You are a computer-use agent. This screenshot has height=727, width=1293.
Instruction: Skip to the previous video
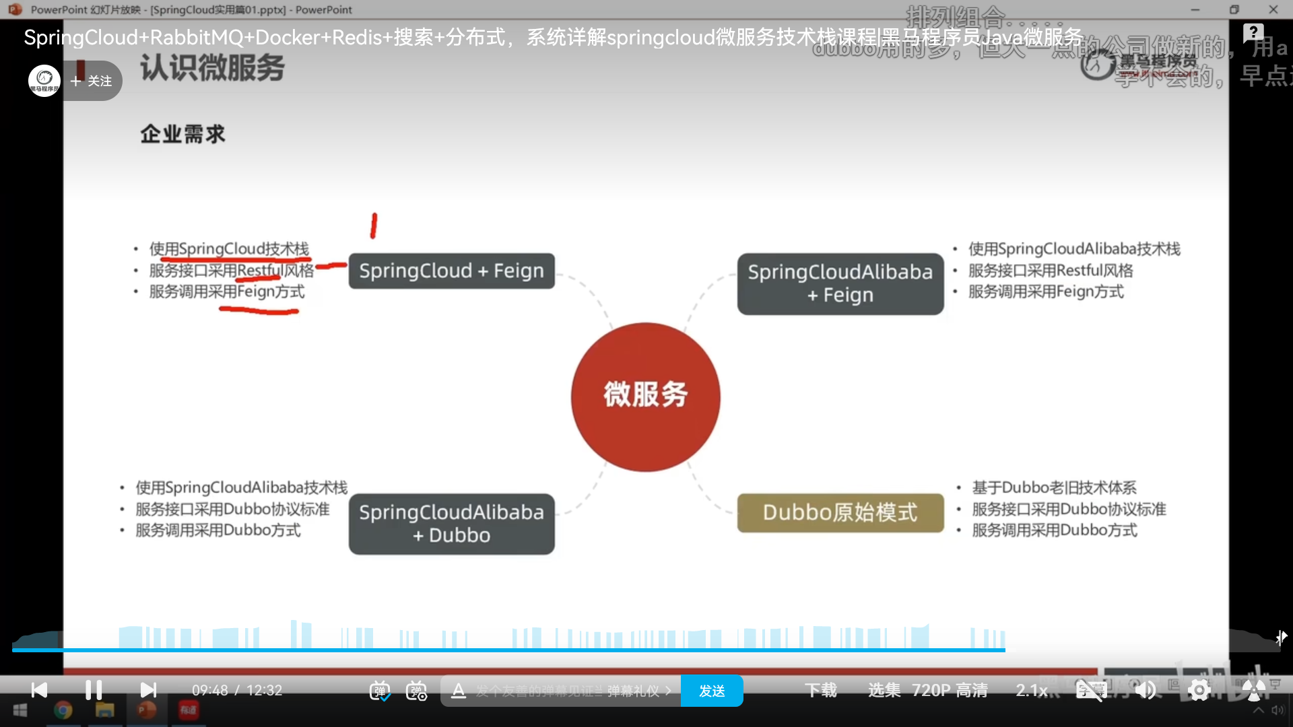pos(40,690)
